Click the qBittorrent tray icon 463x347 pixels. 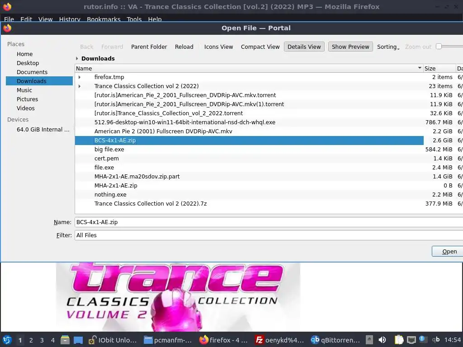coord(436,340)
